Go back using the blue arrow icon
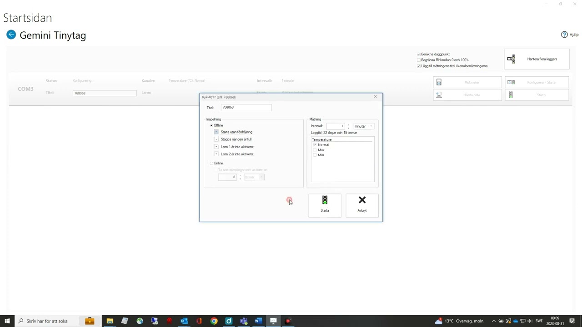Image resolution: width=582 pixels, height=327 pixels. point(11,35)
